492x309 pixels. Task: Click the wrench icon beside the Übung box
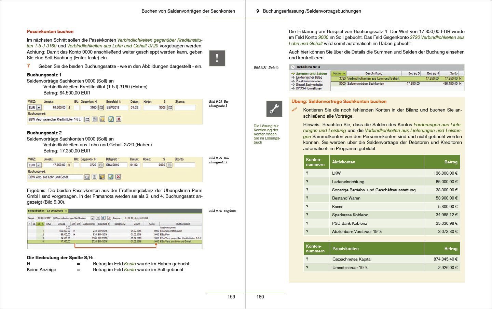(x=274, y=109)
